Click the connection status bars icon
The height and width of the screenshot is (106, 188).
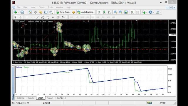150,103
